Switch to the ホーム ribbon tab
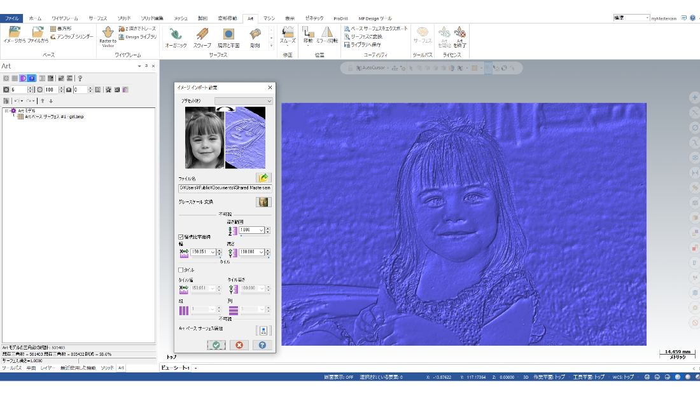700x394 pixels. click(35, 18)
